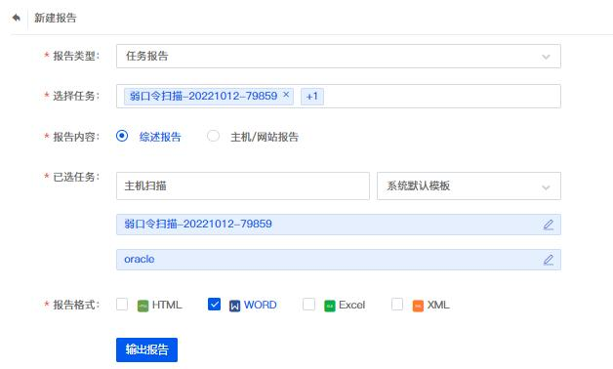Screen dimensions: 613x369
Task: Click the 弱口令扫描-20221012-79859 selected task row text
Action: coord(198,224)
